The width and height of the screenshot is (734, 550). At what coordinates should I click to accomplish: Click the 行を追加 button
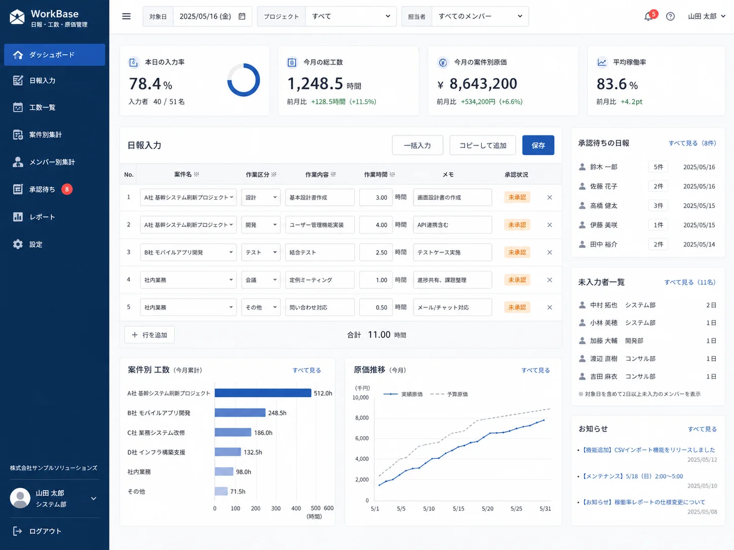150,335
